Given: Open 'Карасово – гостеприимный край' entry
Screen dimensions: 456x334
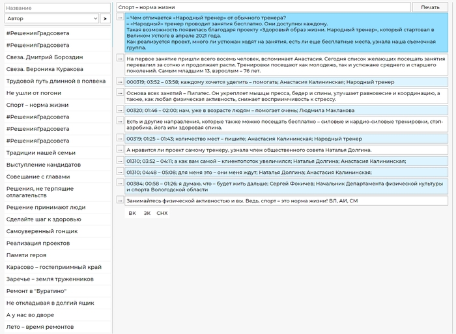Looking at the screenshot, I should click(x=57, y=267).
